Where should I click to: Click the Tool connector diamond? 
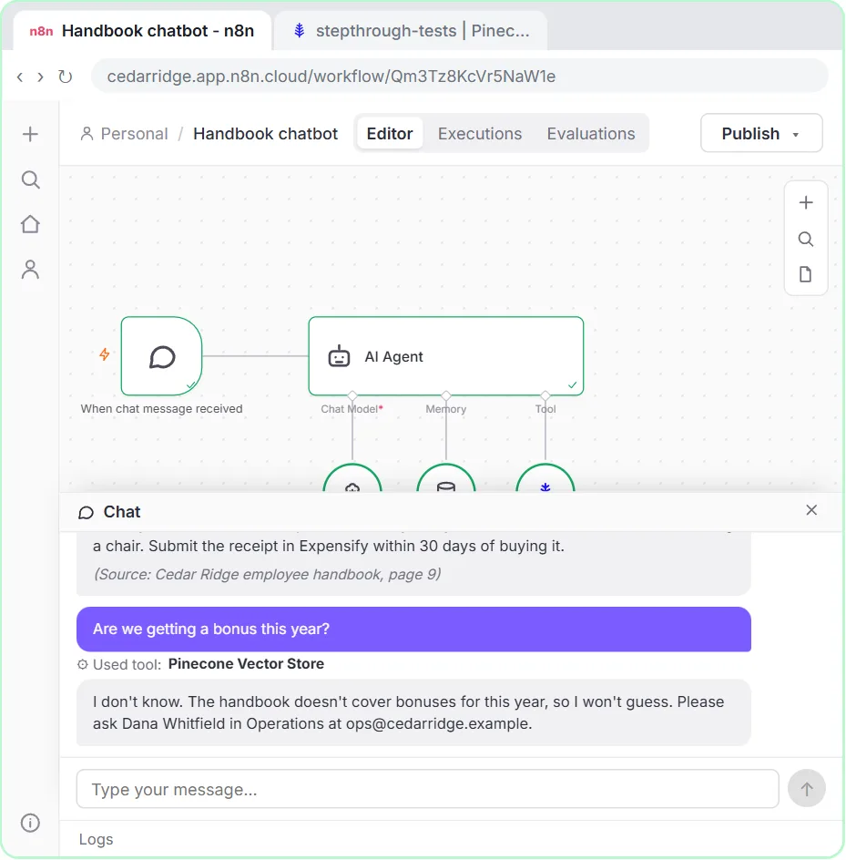(x=545, y=395)
